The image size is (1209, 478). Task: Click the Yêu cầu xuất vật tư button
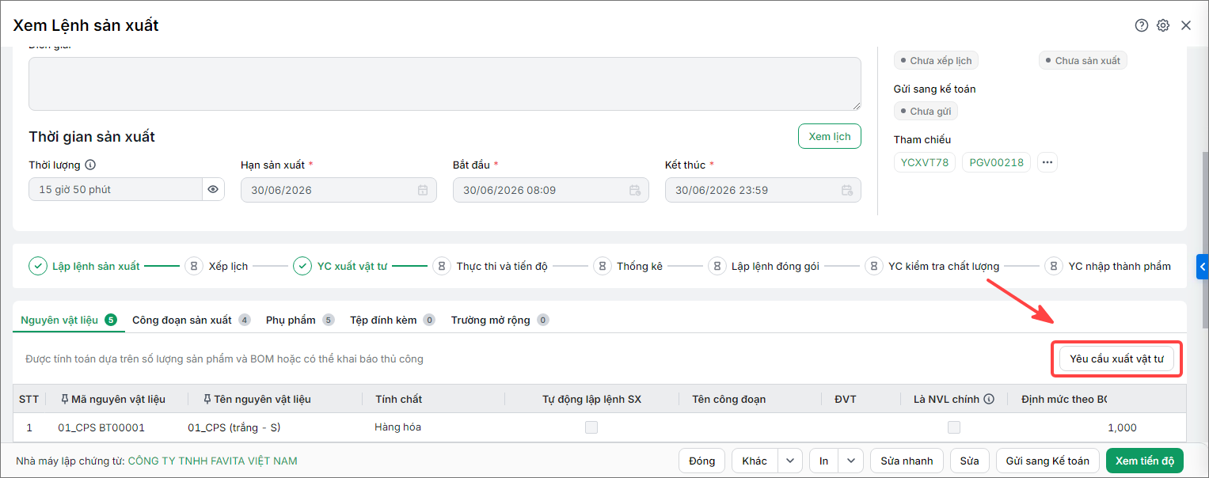[x=1116, y=358]
